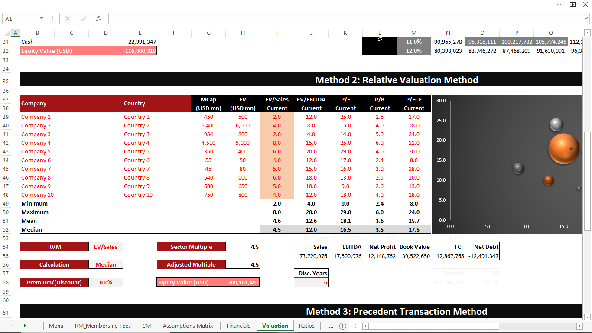Click the formula bar resize dots handle

coord(52,19)
